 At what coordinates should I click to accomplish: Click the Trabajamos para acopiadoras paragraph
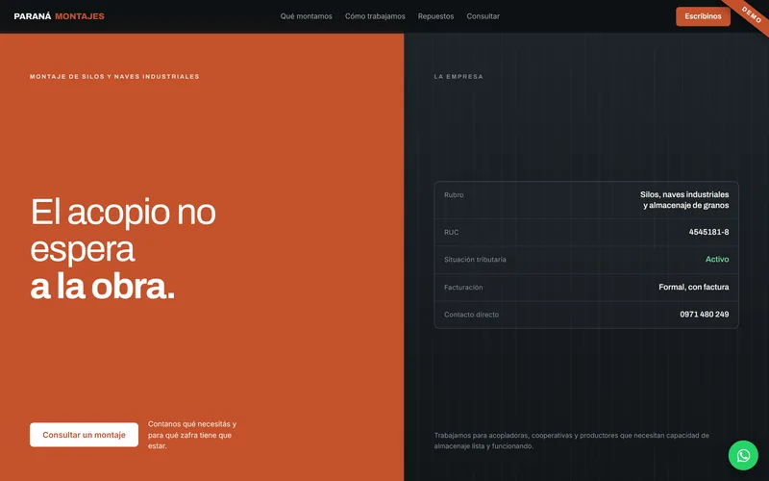coord(571,441)
